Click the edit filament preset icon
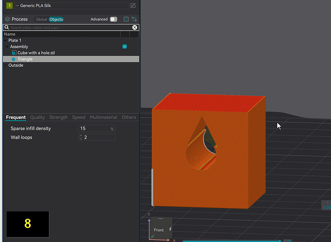 (133, 5)
